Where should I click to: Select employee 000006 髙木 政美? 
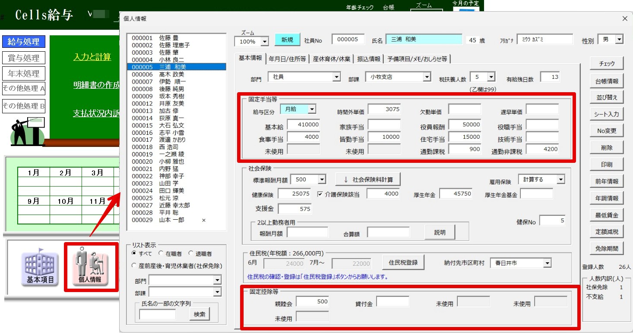[x=177, y=74]
